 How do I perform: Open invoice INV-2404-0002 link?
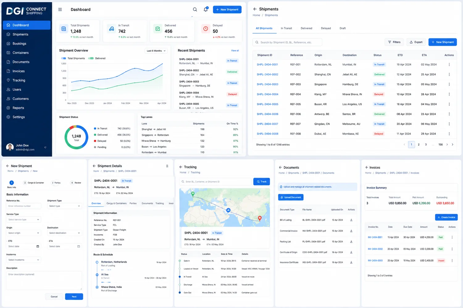(375, 249)
